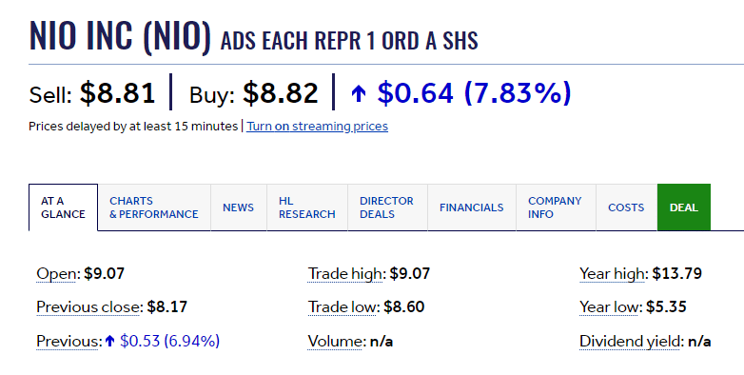Viewport: 744px width, 375px height.
Task: Click the up arrow next to Previous $0.53
Action: [x=110, y=341]
